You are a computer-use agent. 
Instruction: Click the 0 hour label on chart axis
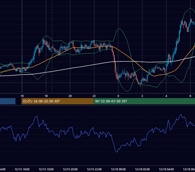pos(118,96)
